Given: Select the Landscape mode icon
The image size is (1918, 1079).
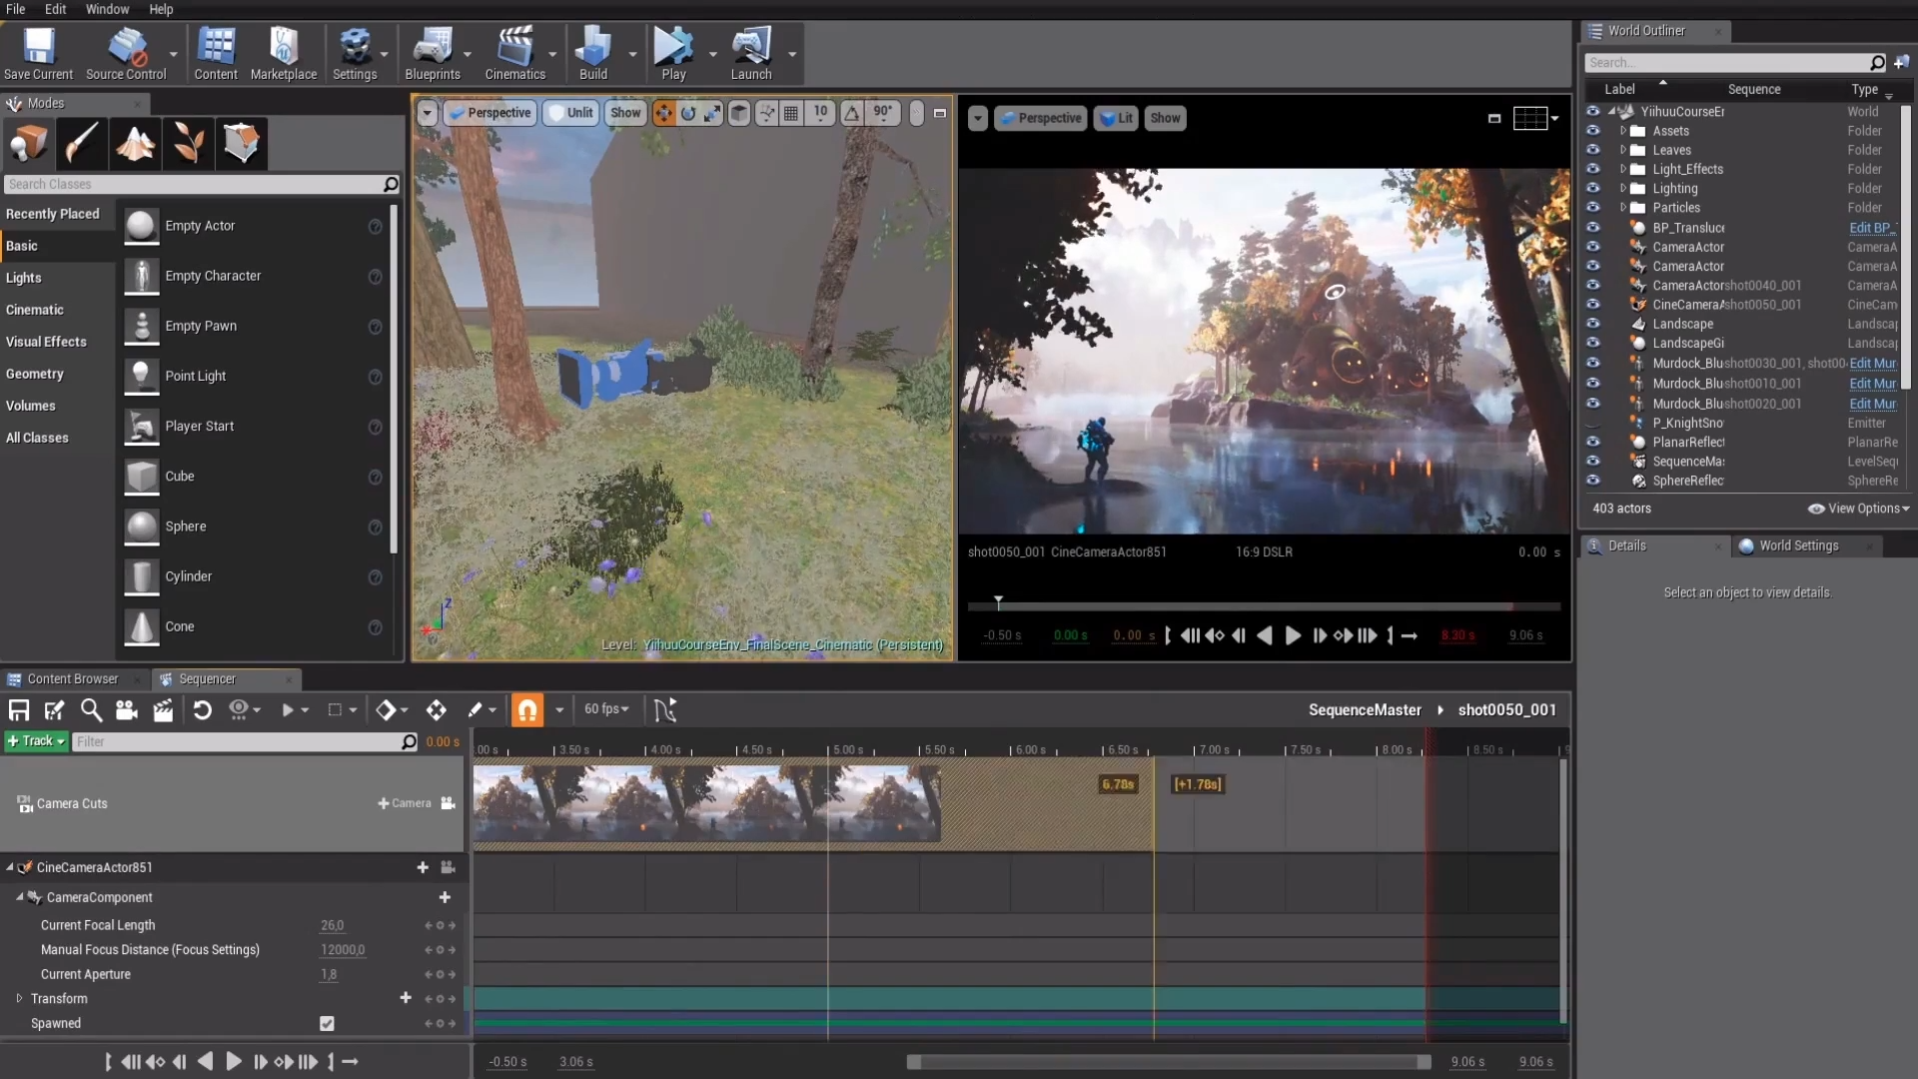Looking at the screenshot, I should point(135,143).
